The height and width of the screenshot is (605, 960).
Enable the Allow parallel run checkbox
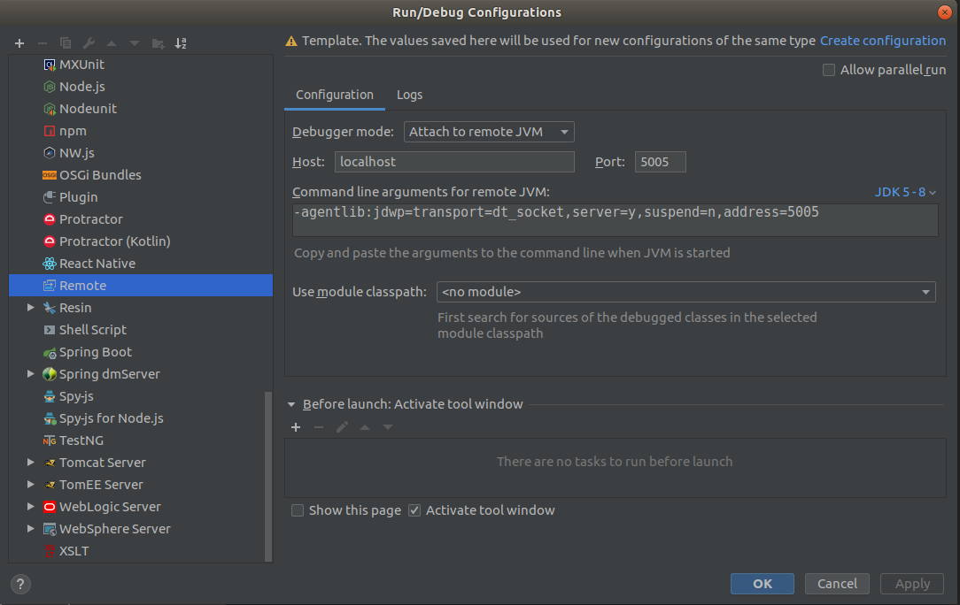click(x=828, y=69)
